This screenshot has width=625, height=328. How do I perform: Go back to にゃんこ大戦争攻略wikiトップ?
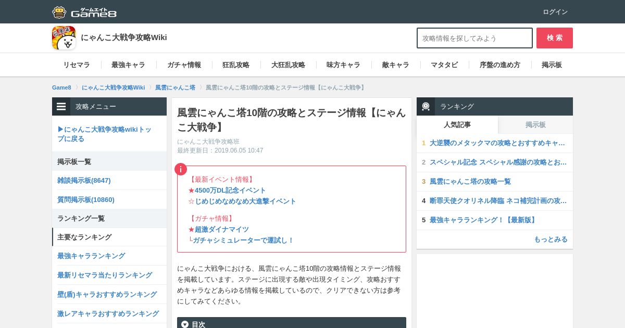click(105, 134)
